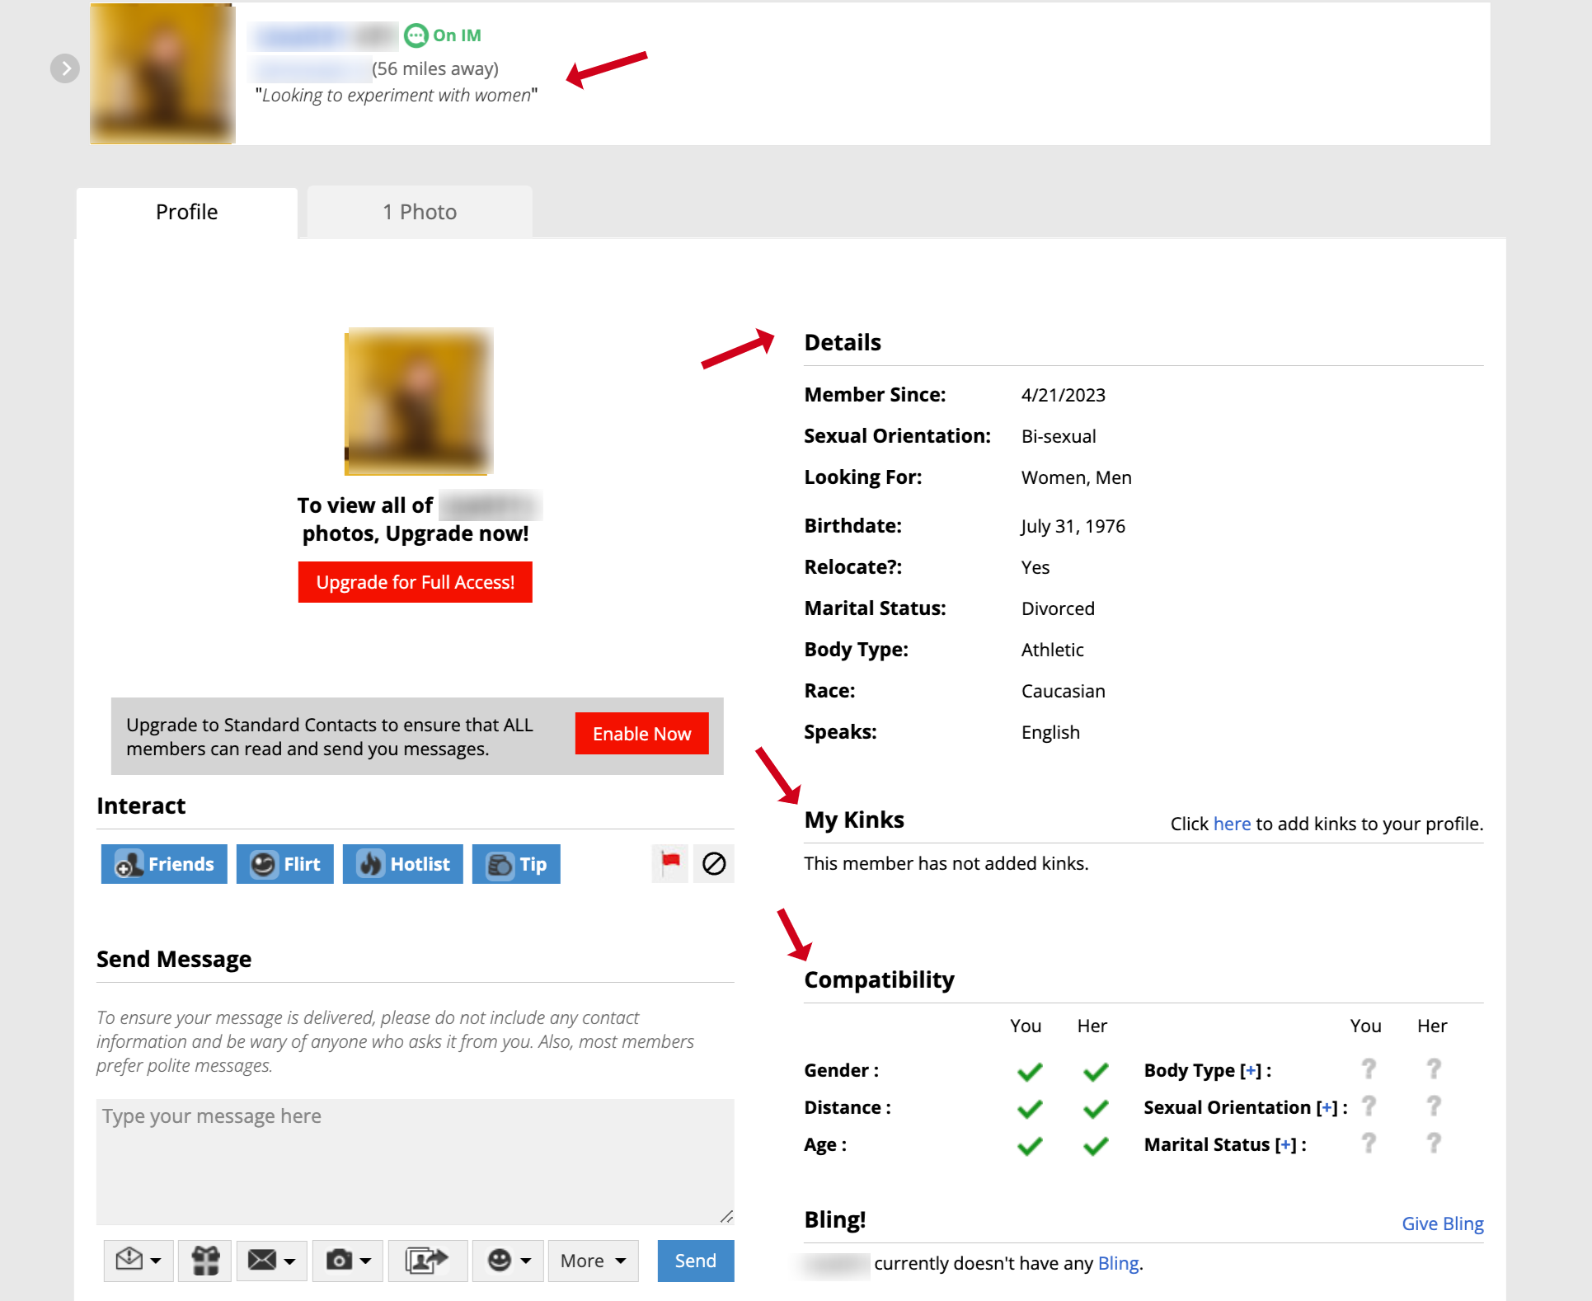Switch to the 1 Photo tab
1592x1301 pixels.
pos(420,212)
